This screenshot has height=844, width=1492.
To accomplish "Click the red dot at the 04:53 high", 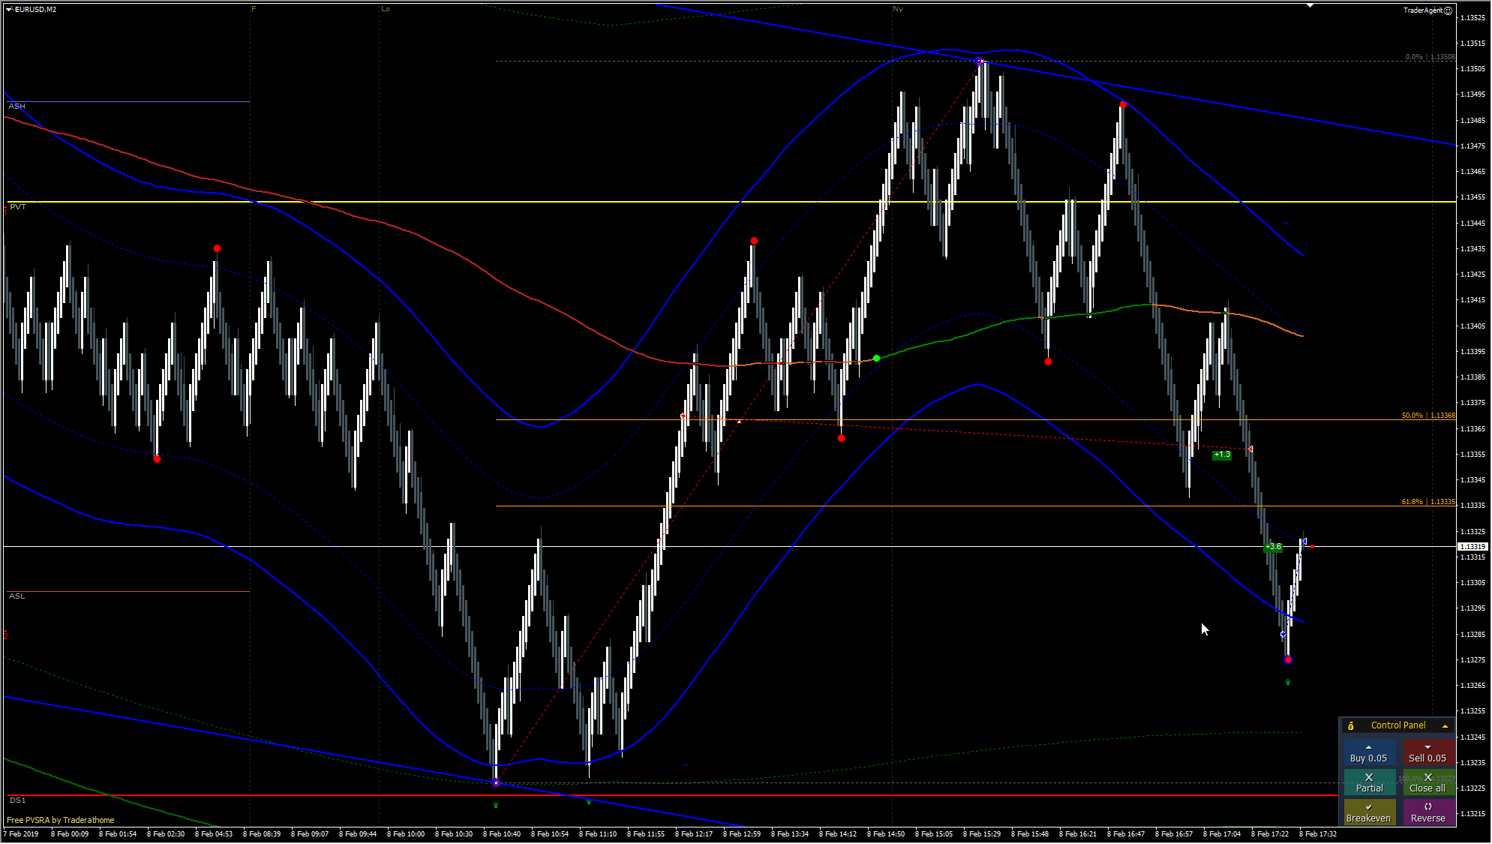I will point(217,248).
